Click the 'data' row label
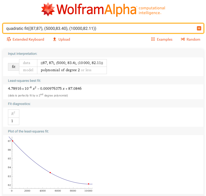The height and width of the screenshot is (196, 206). [x=28, y=63]
